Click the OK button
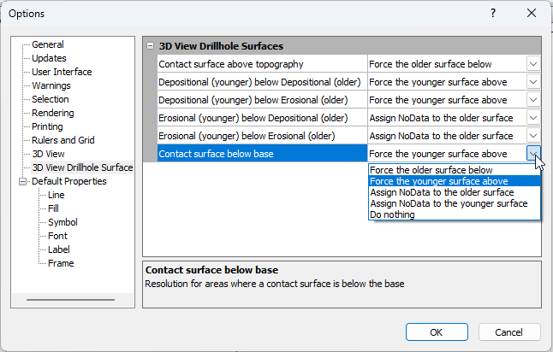553x352 pixels. [x=436, y=332]
